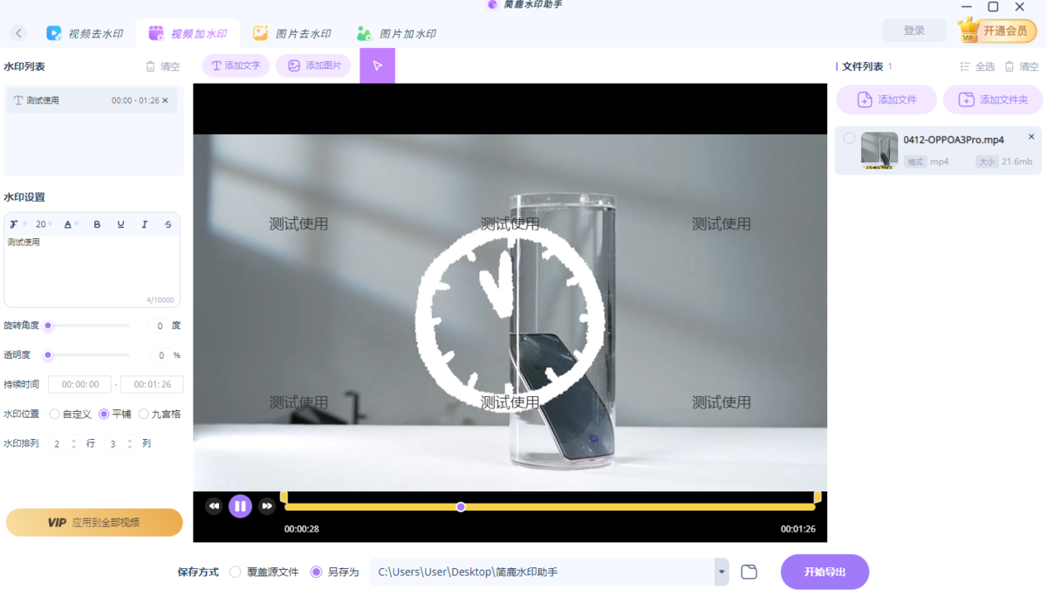Toggle underline text formatting

(120, 224)
